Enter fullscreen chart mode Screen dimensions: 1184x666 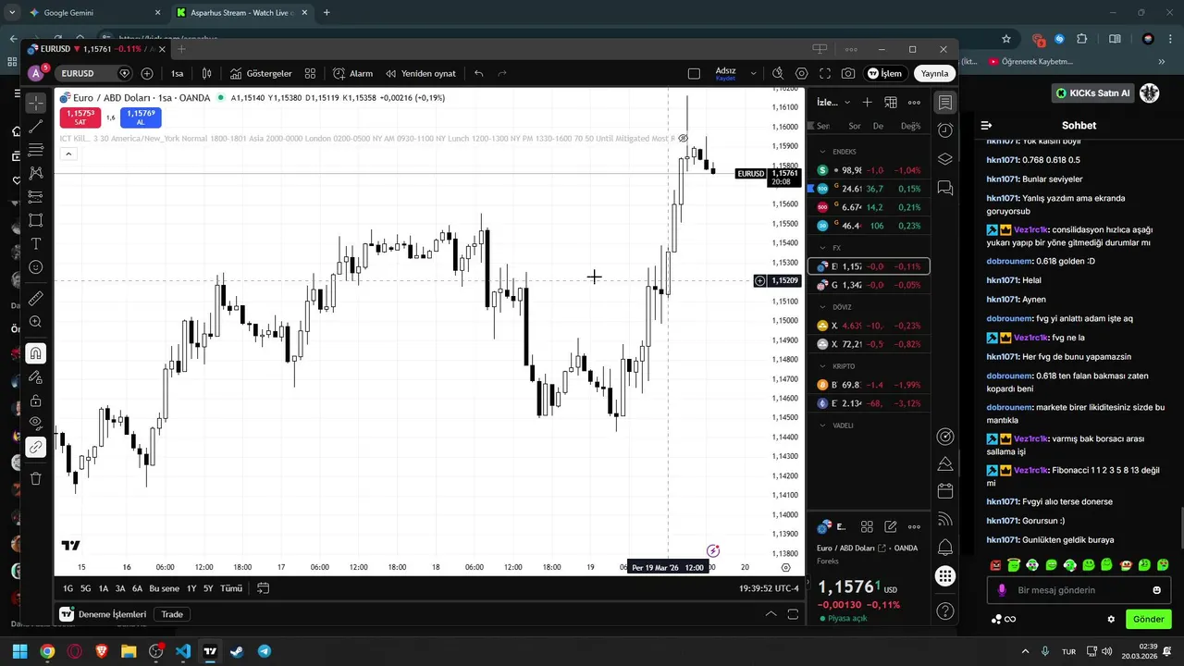[825, 73]
